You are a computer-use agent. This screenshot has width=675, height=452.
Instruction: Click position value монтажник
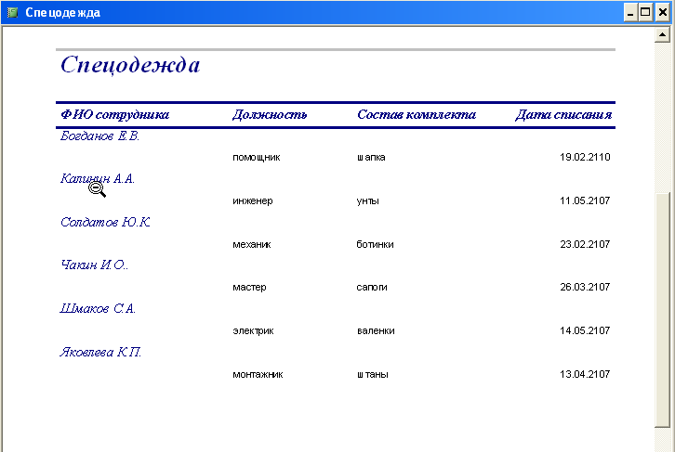pyautogui.click(x=258, y=375)
